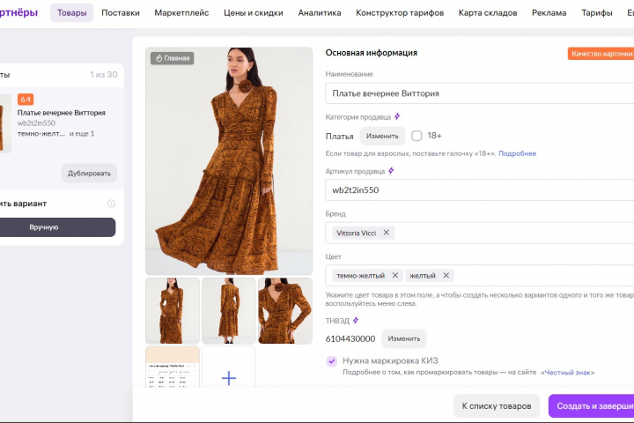Open the Подробнее link
Screen dimensions: 634x423
pyautogui.click(x=518, y=153)
